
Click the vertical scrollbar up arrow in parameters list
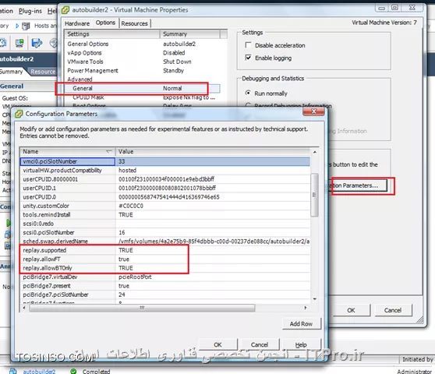(x=315, y=152)
